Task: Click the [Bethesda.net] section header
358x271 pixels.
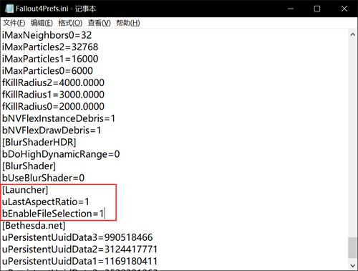Action: (x=34, y=226)
